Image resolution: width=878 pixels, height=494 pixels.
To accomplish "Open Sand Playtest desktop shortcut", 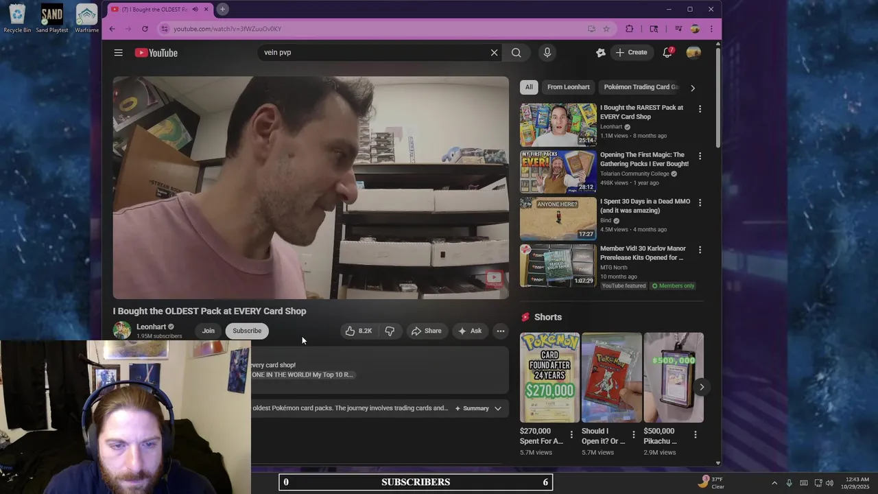I will pyautogui.click(x=52, y=19).
